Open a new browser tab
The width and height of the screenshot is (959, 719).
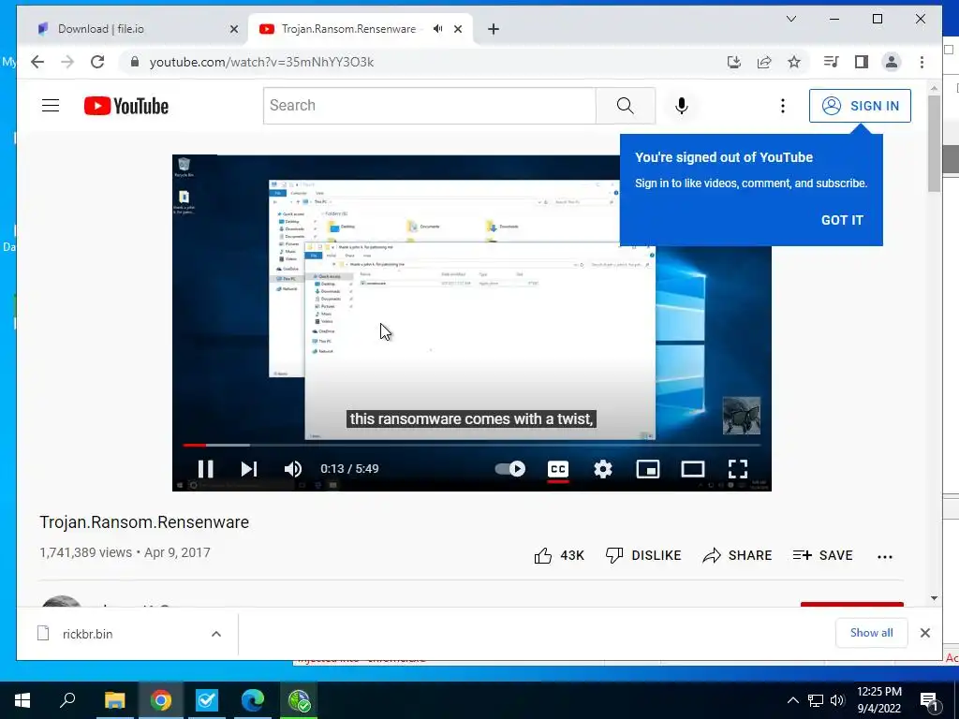pos(494,29)
